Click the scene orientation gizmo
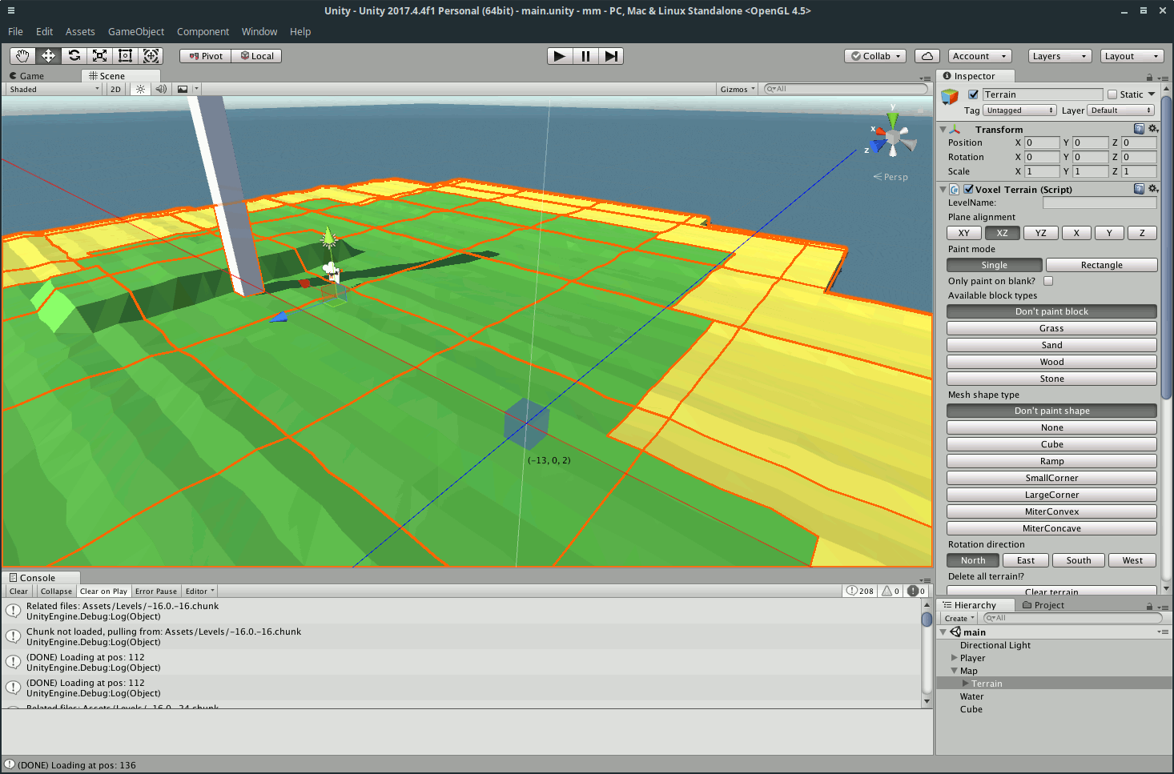The width and height of the screenshot is (1174, 774). (892, 138)
